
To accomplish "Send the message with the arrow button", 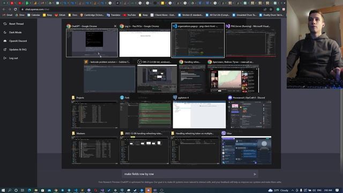I will coord(255,174).
